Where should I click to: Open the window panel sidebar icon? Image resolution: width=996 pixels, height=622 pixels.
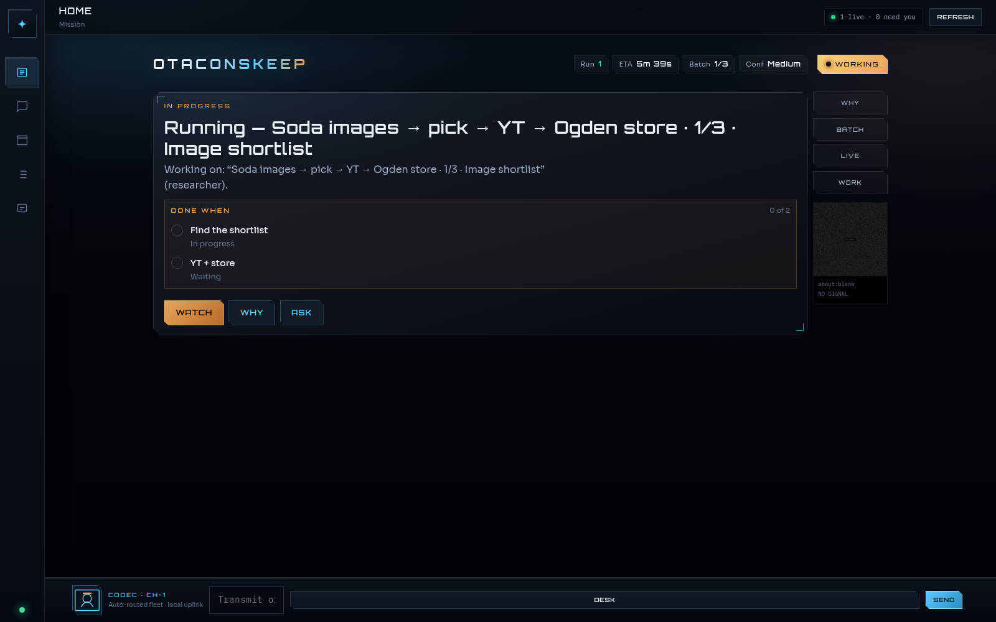[22, 141]
